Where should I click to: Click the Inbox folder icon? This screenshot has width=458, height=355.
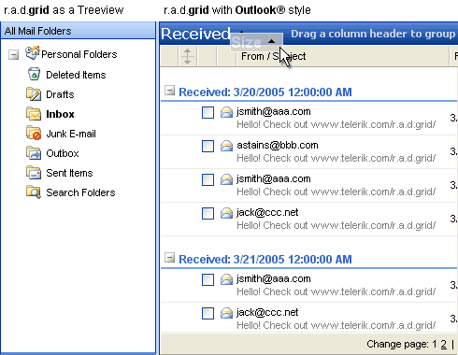tap(34, 114)
